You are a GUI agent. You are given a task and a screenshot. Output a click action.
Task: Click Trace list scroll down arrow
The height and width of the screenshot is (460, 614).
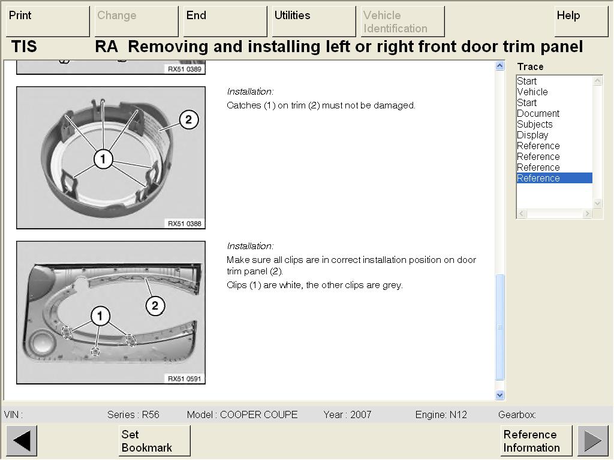tap(597, 203)
